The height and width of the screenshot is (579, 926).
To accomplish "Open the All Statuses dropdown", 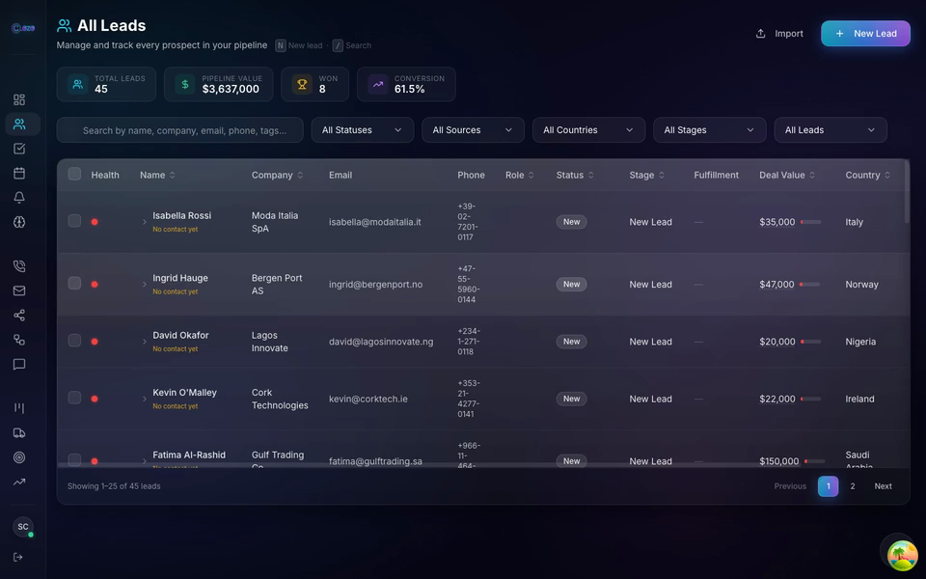I will coord(362,129).
